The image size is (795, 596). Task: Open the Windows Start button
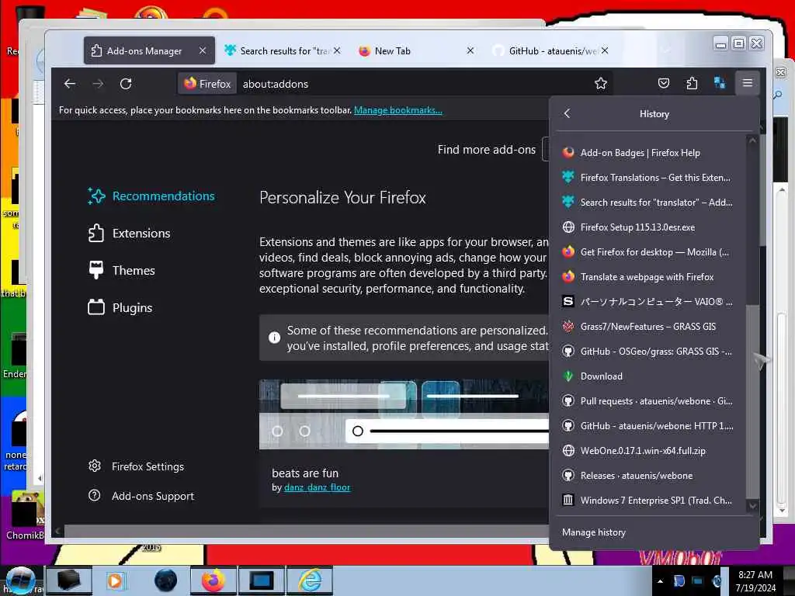pyautogui.click(x=20, y=580)
